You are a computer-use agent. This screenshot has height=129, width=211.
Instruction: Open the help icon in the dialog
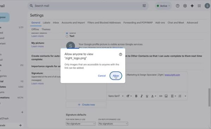(120, 54)
